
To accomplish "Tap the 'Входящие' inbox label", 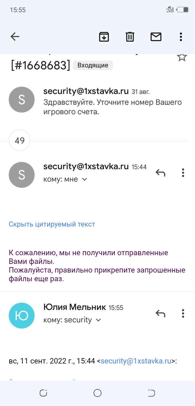I will click(93, 65).
